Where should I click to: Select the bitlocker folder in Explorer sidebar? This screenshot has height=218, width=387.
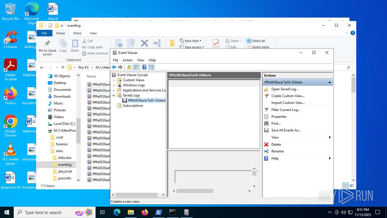click(65, 158)
